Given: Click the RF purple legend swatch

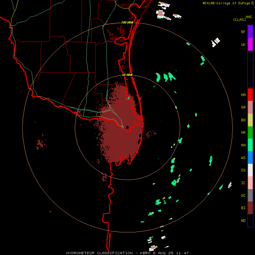Looking at the screenshot, I should tap(250, 32).
